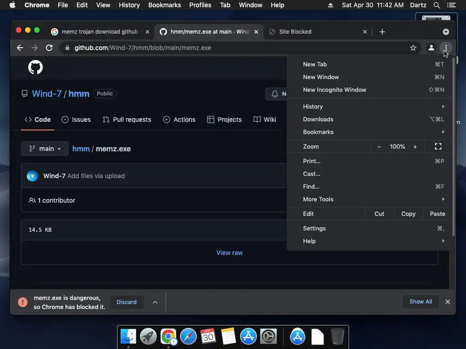Switch to the Issues tab
Image resolution: width=466 pixels, height=349 pixels.
(x=76, y=120)
